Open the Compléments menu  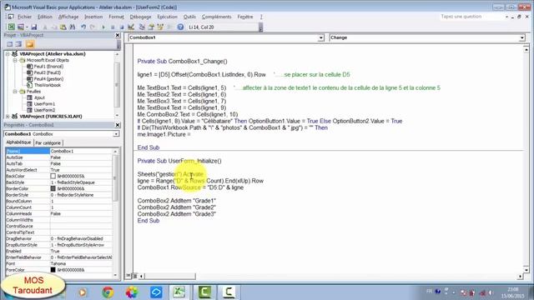(216, 17)
